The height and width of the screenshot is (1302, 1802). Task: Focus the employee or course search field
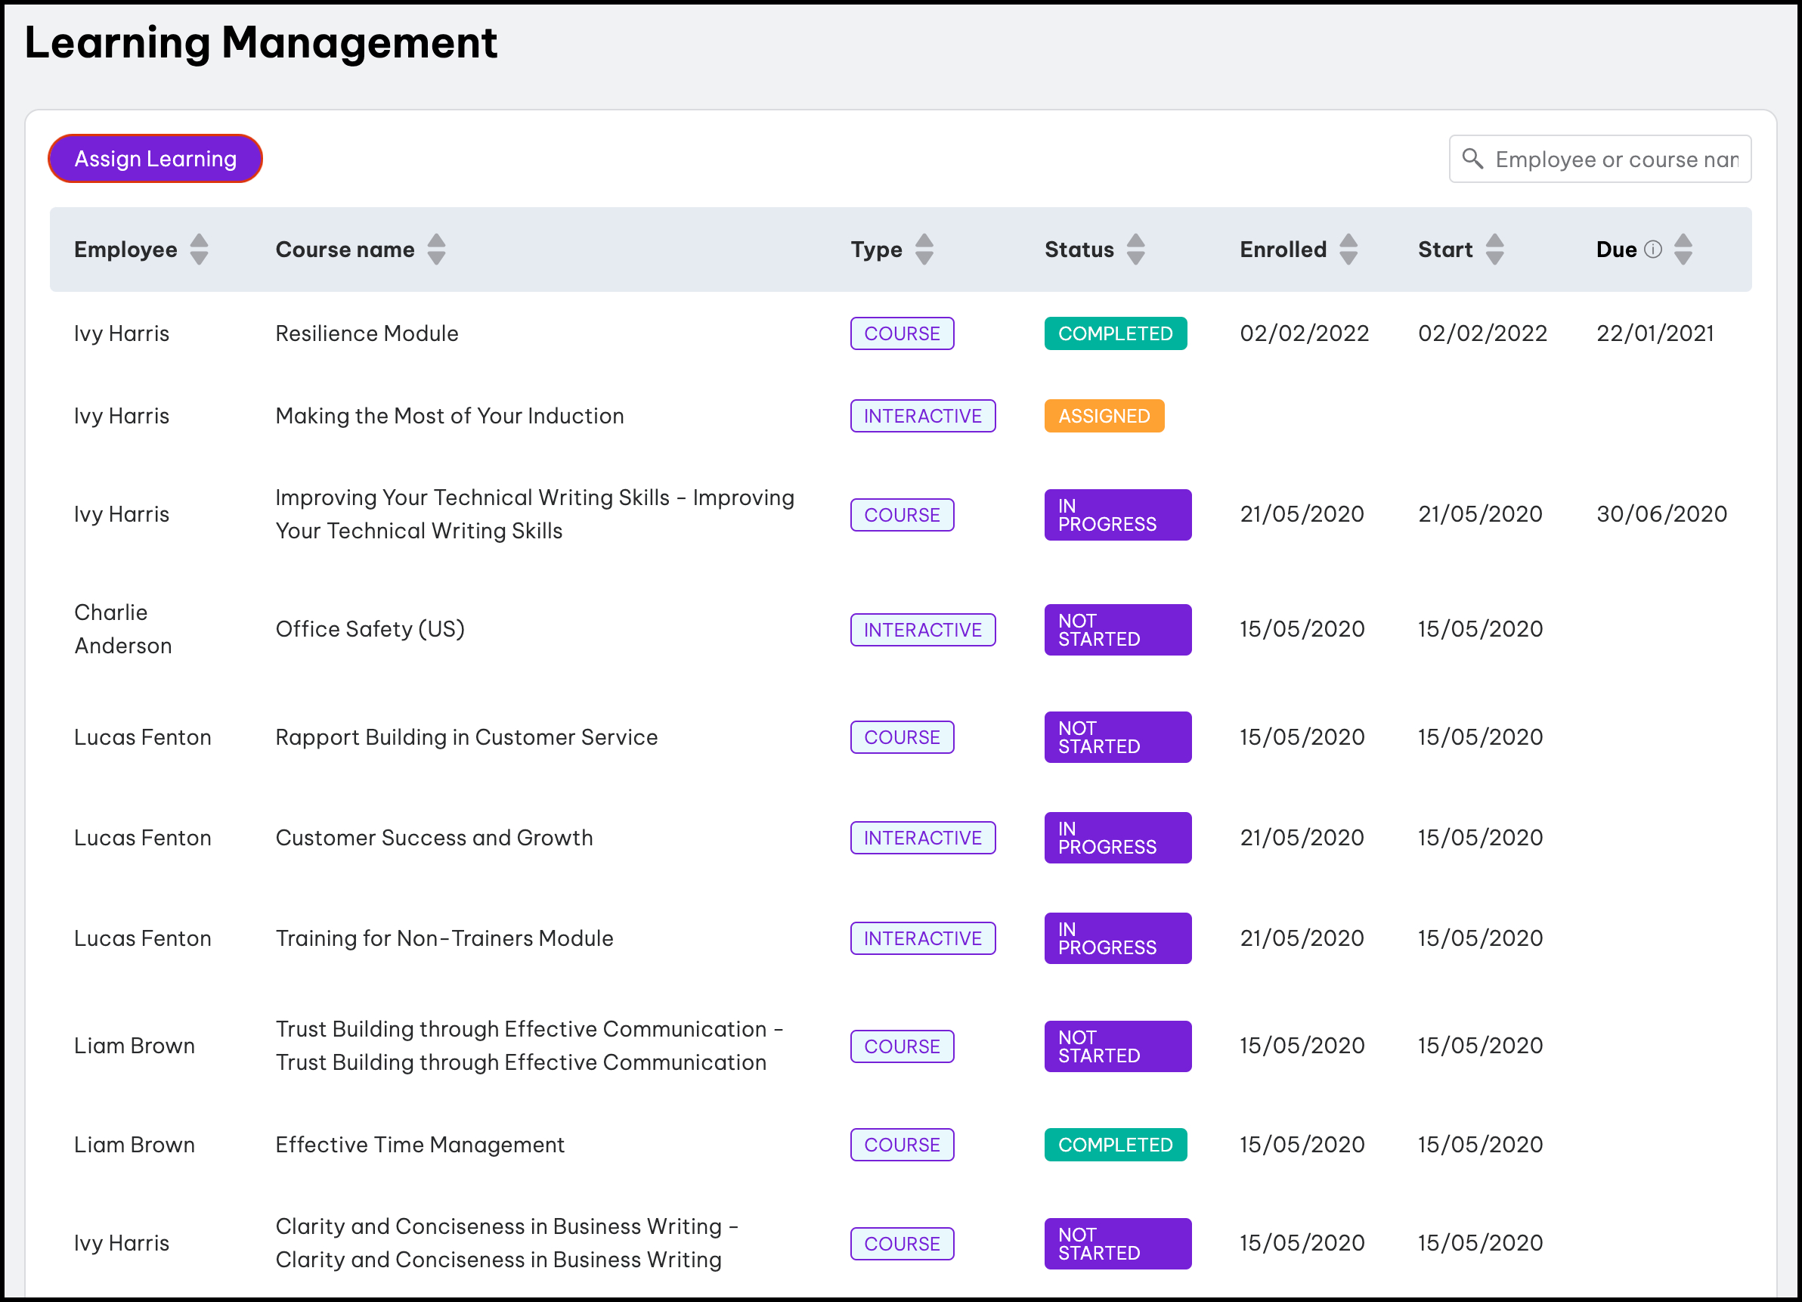[1616, 159]
